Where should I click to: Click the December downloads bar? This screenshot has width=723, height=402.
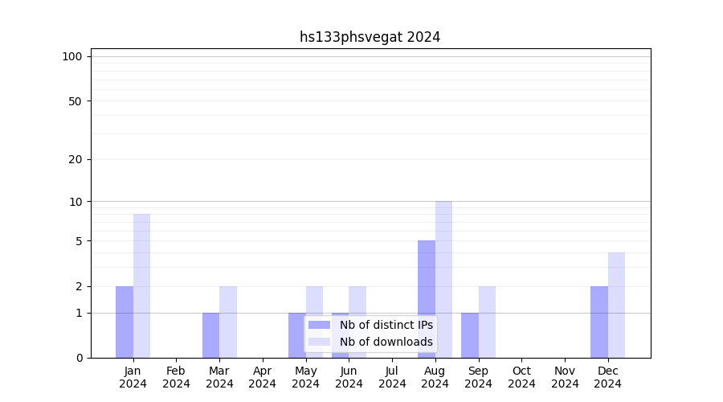click(x=616, y=306)
